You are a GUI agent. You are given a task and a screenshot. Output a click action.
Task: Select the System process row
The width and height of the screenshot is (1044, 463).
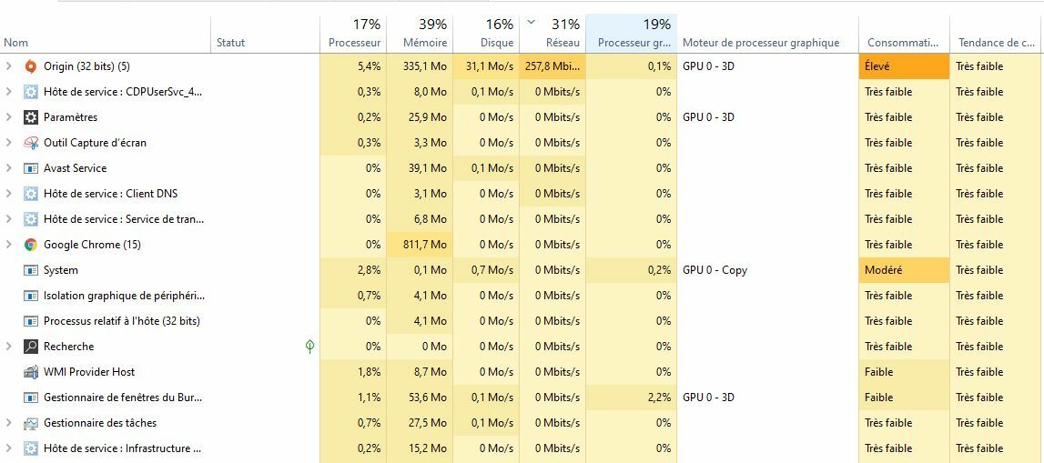coord(61,270)
